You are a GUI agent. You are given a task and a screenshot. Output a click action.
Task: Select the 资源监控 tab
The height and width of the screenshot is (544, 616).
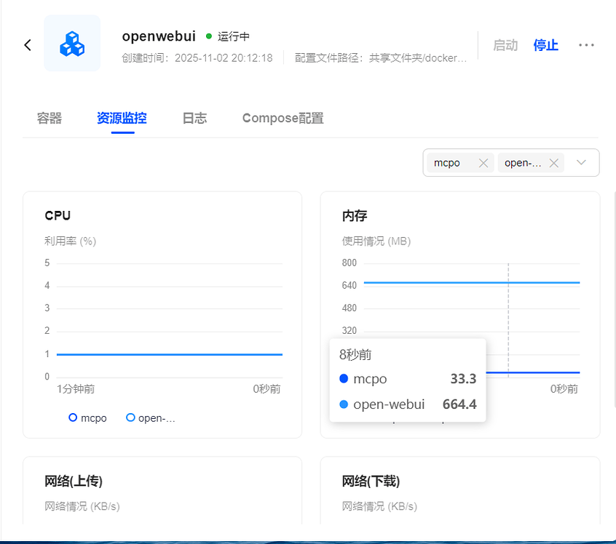[122, 118]
